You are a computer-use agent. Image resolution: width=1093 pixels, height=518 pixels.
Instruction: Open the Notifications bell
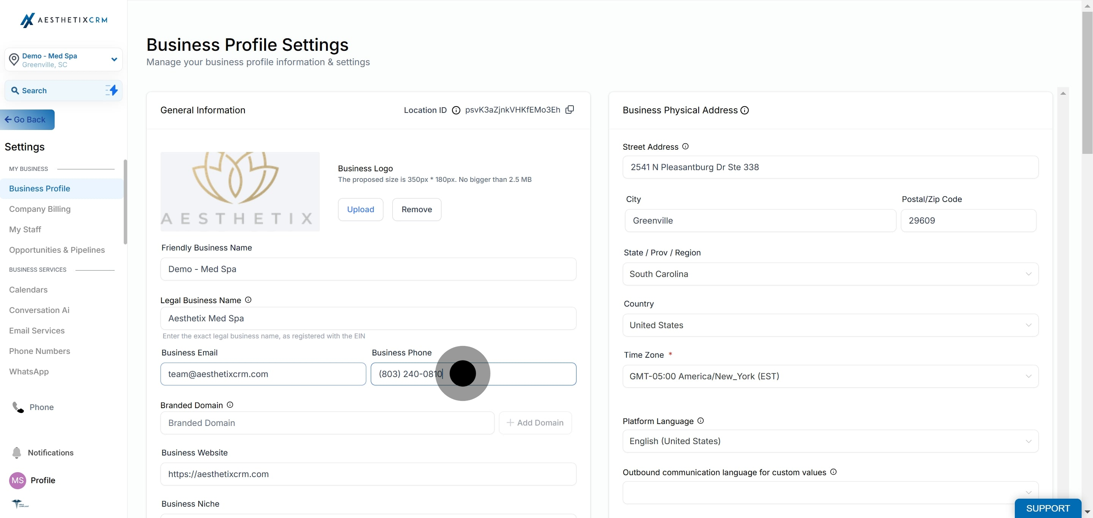[x=17, y=452]
